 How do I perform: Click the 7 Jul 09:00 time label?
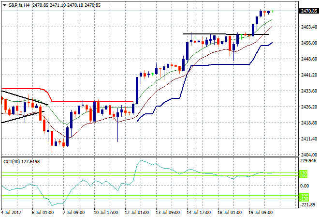pos(73,213)
